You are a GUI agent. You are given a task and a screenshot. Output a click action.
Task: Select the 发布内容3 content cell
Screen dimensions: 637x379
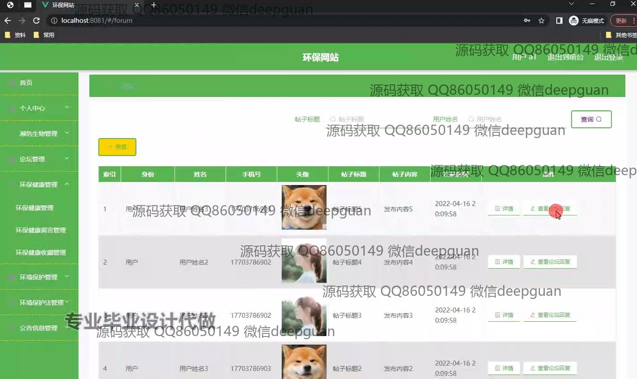398,316
